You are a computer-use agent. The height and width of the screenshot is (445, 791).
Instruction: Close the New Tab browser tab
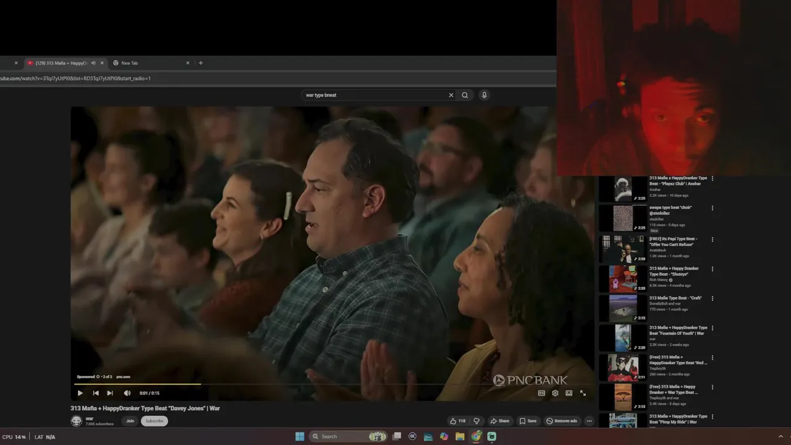[188, 63]
